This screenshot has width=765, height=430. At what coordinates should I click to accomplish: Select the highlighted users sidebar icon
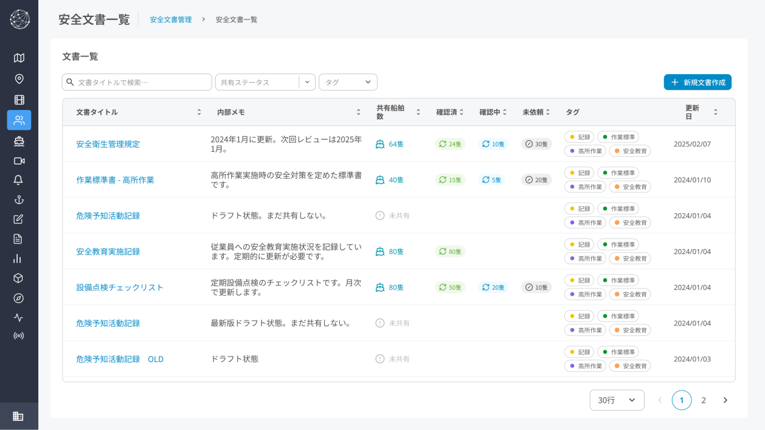(x=19, y=120)
